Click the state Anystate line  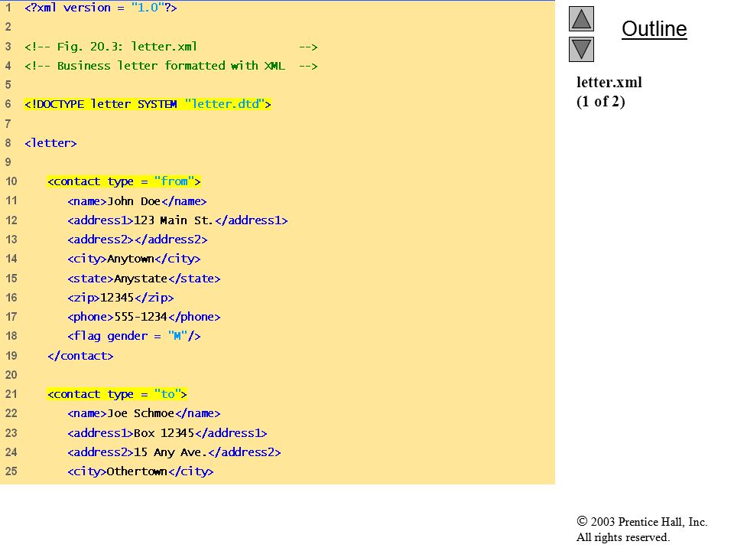point(144,279)
